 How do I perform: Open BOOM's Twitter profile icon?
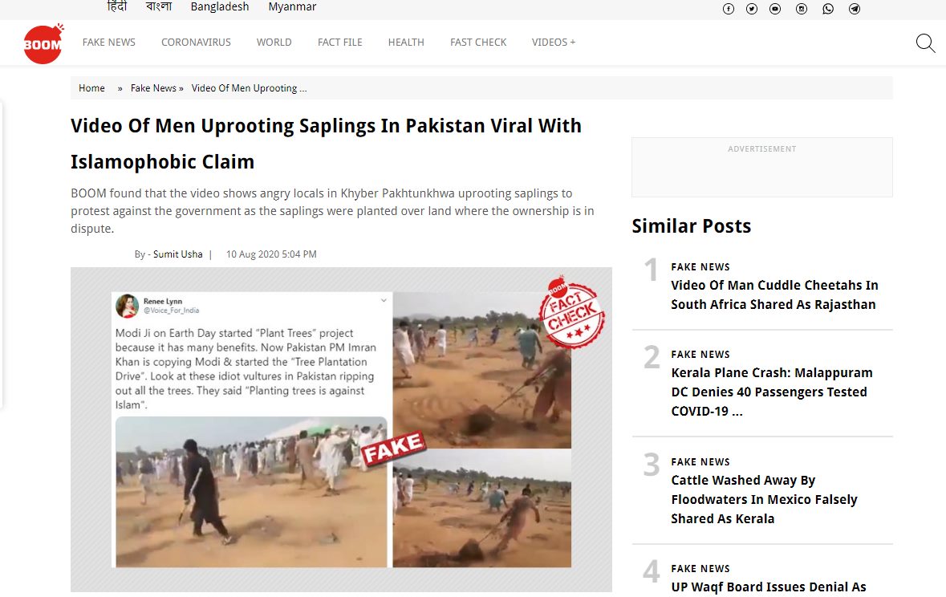click(751, 9)
